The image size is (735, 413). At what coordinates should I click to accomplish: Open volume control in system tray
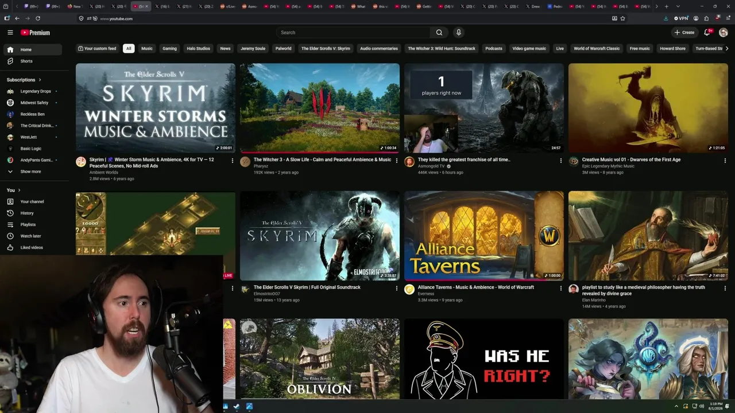pyautogui.click(x=702, y=406)
